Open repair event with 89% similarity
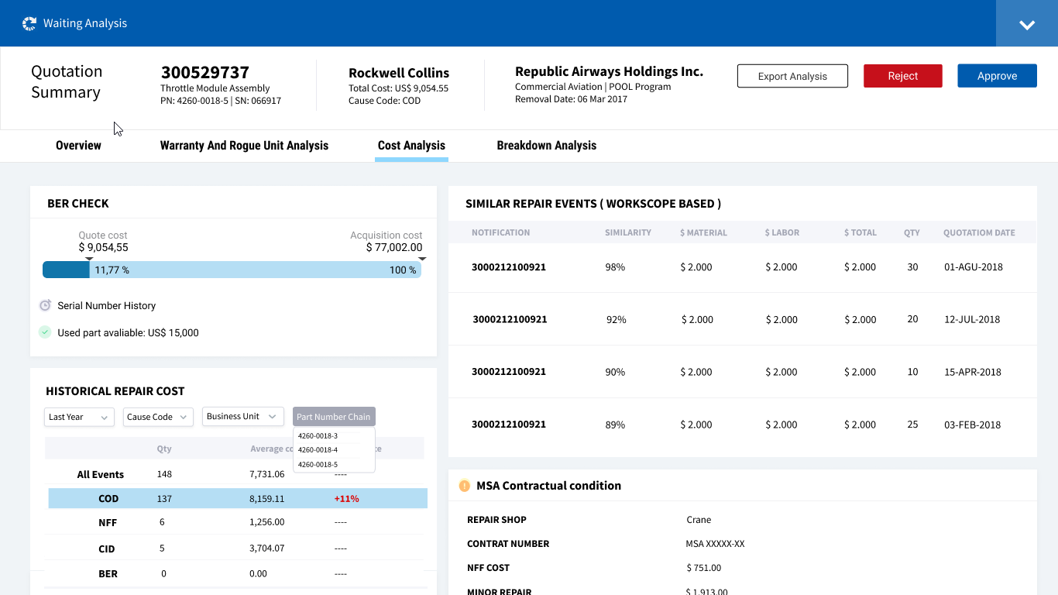 [742, 425]
